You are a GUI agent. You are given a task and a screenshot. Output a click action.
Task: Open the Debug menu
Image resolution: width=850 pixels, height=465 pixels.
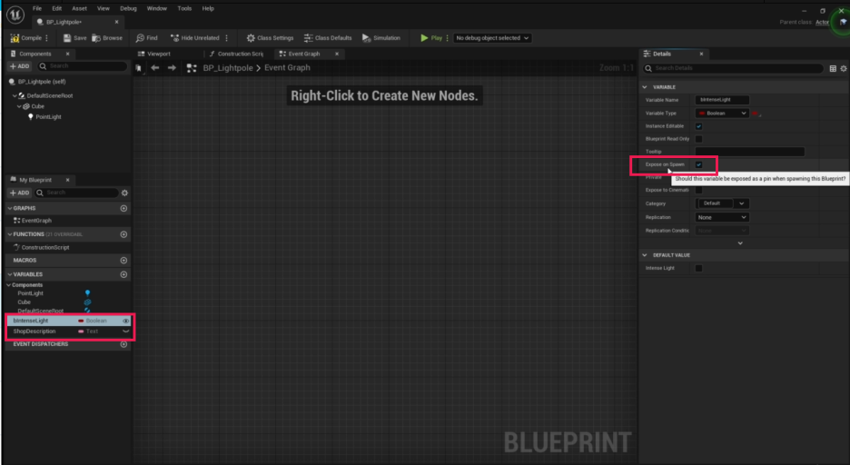[x=128, y=9]
